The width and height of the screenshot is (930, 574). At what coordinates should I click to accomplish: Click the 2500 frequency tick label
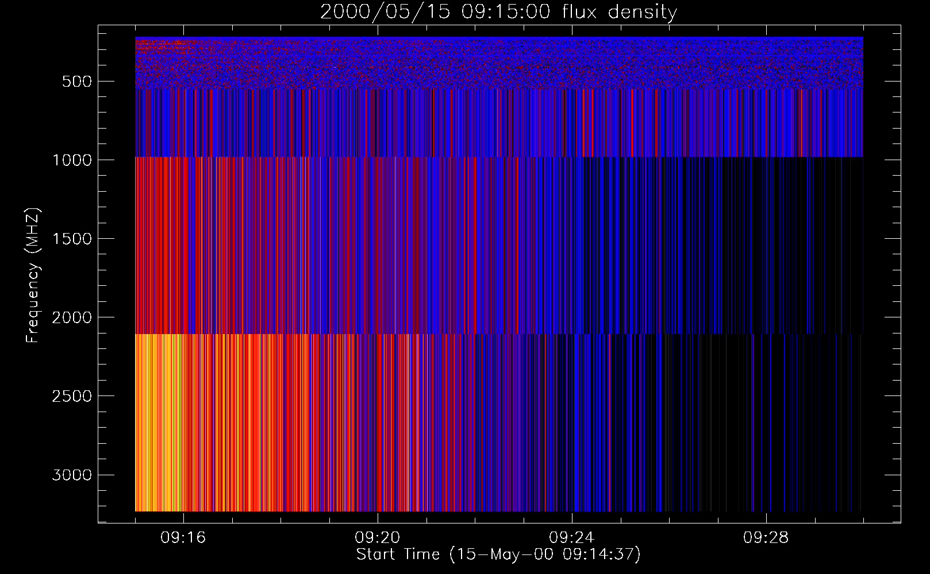(x=72, y=396)
